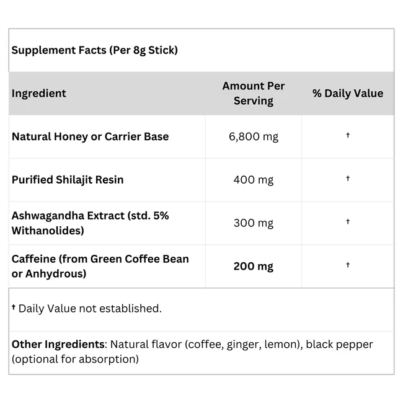Click the optional for absorption text
The width and height of the screenshot is (403, 403).
pos(75,359)
